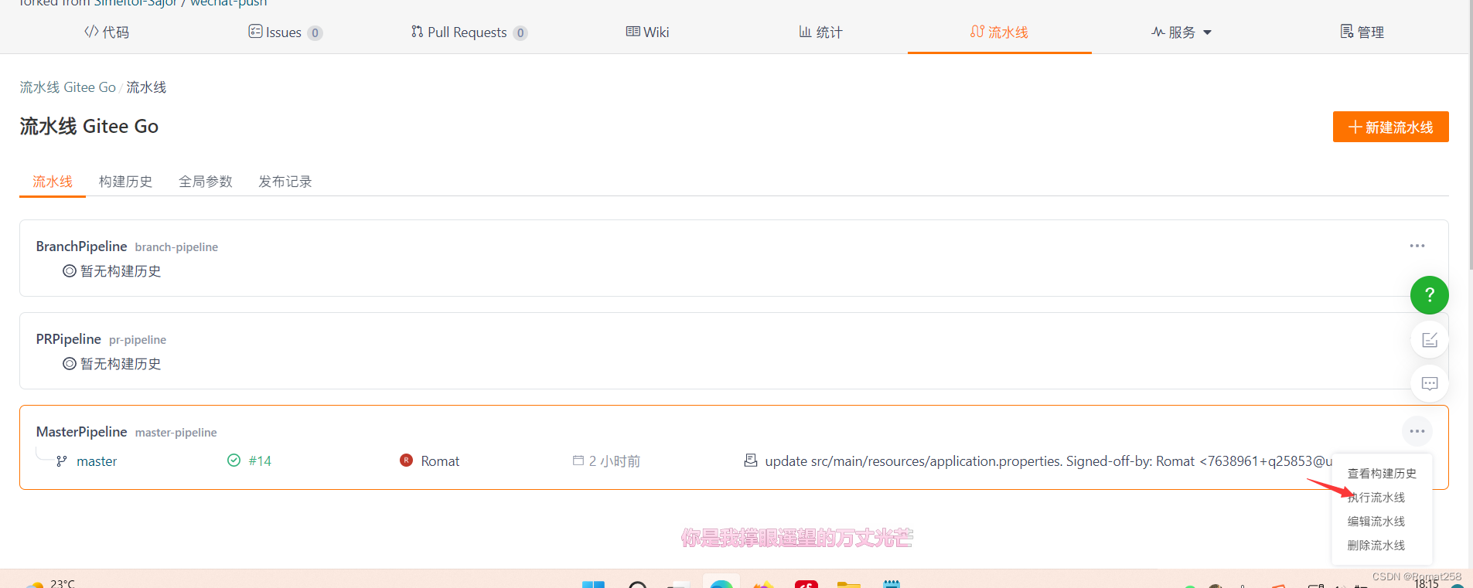Click the 流水线 Gitee Go breadcrumb link
1473x588 pixels.
click(68, 87)
